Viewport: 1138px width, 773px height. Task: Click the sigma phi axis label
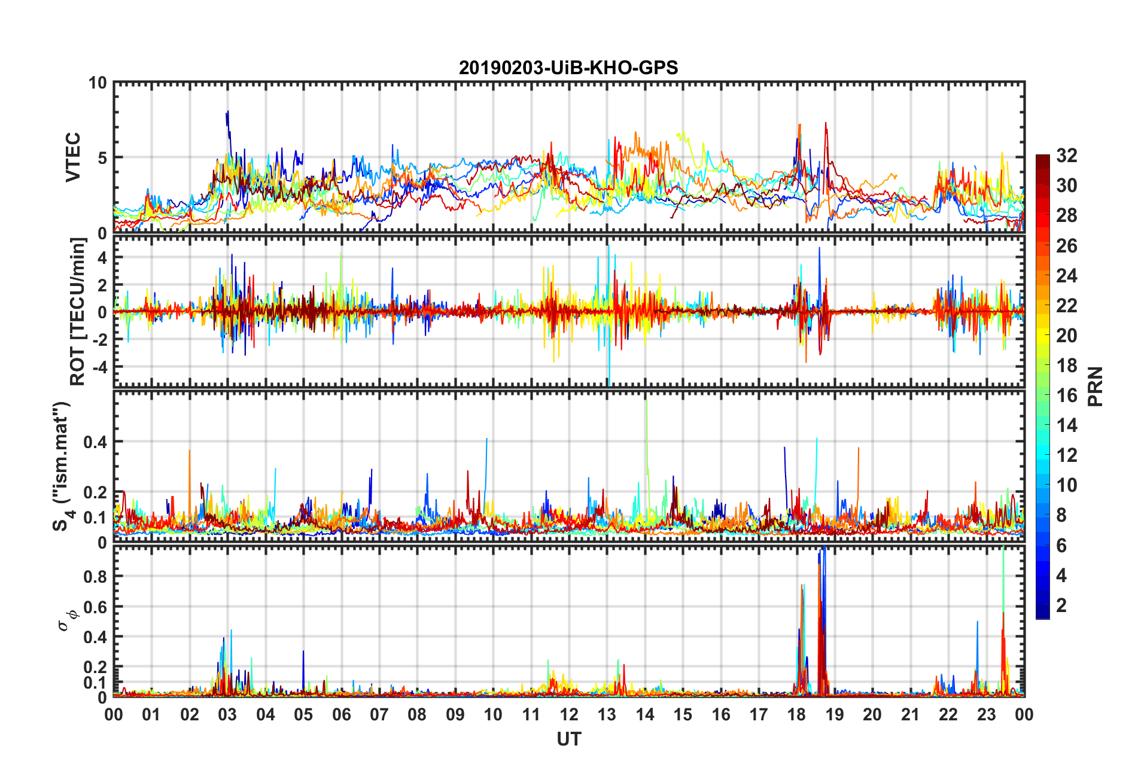(66, 620)
